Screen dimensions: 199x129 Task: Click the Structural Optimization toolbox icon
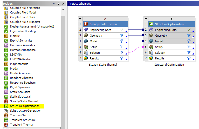(6, 106)
